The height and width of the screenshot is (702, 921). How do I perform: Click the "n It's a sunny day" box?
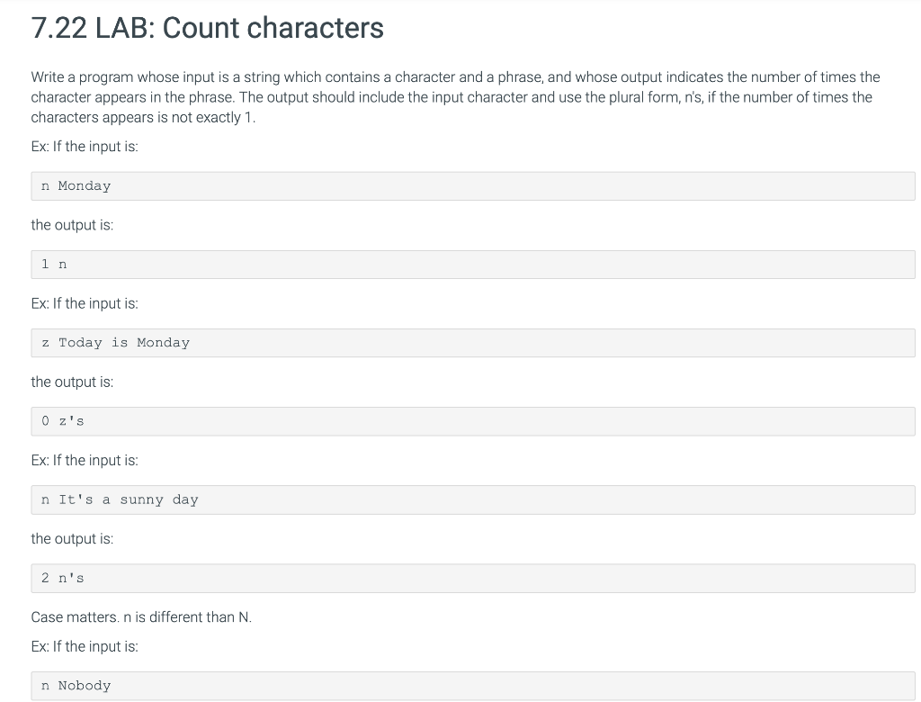(x=473, y=499)
